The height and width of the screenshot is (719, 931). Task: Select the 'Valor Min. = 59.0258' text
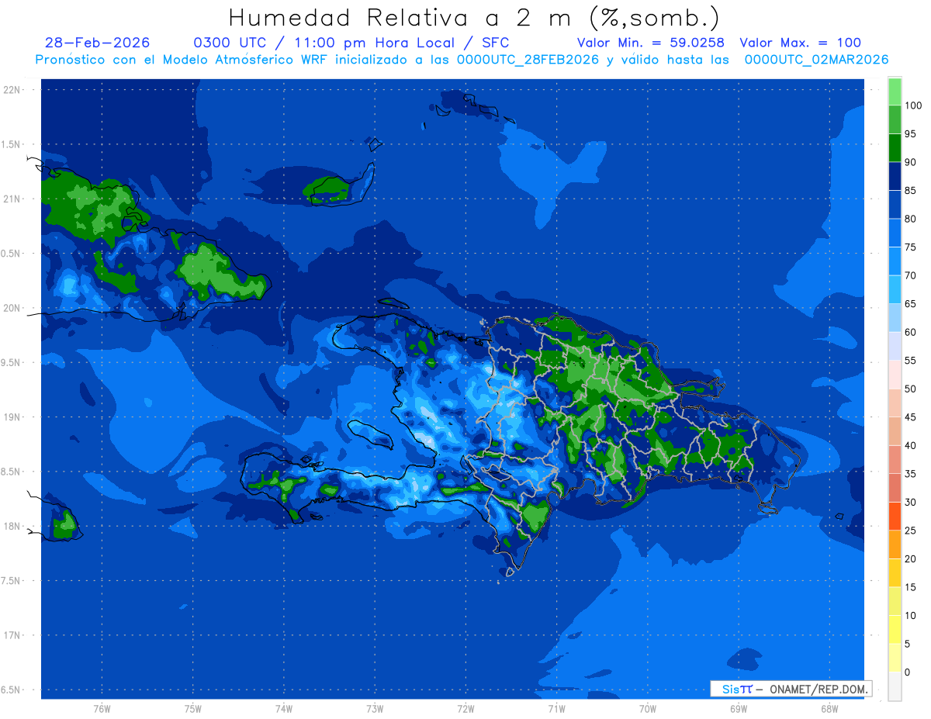tap(651, 43)
